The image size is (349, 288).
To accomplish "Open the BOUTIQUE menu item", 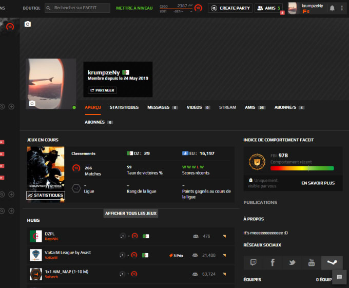I will [x=31, y=8].
